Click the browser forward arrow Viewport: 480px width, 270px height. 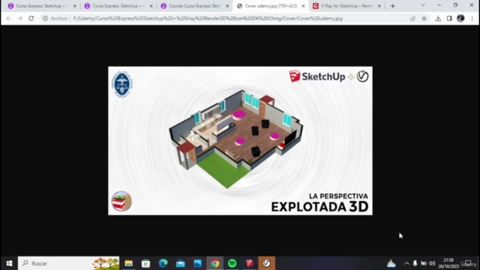point(20,18)
